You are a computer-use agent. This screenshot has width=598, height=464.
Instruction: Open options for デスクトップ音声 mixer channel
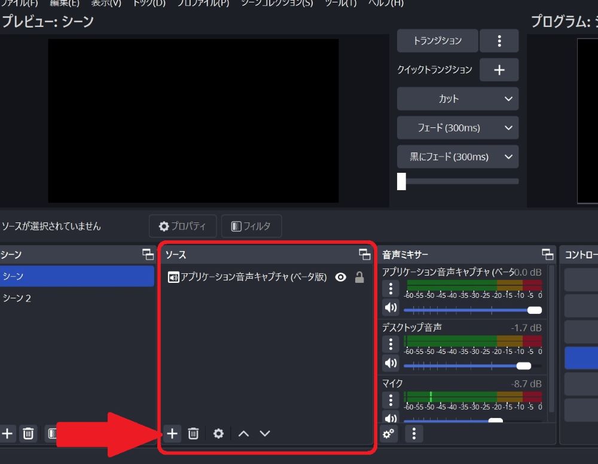(390, 344)
